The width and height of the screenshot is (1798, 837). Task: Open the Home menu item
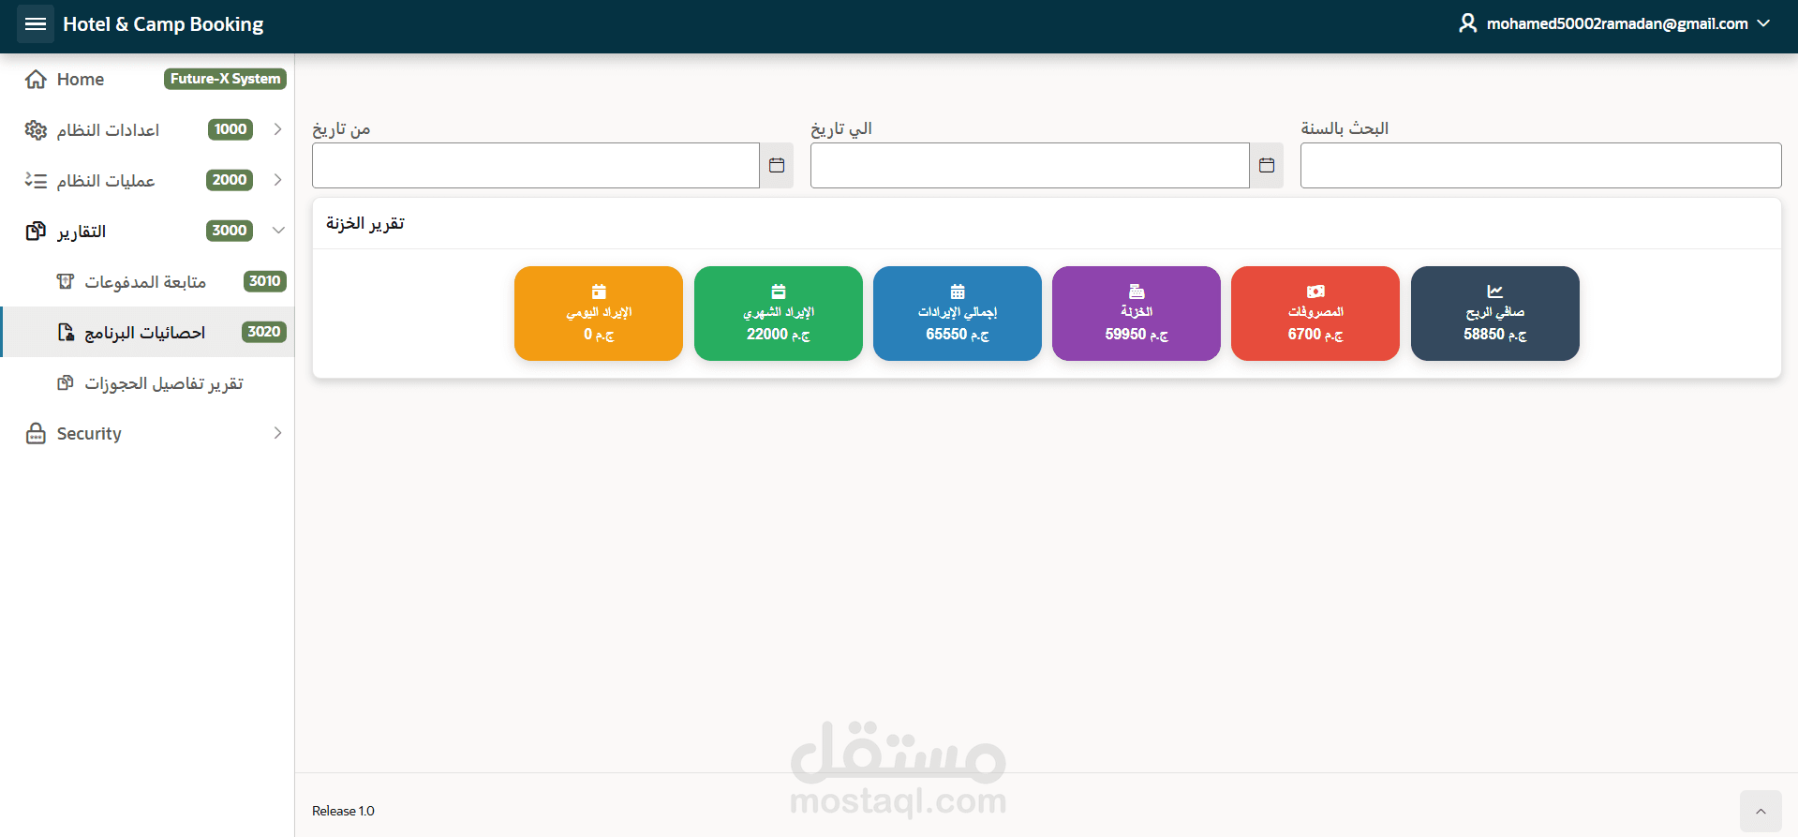147,80
